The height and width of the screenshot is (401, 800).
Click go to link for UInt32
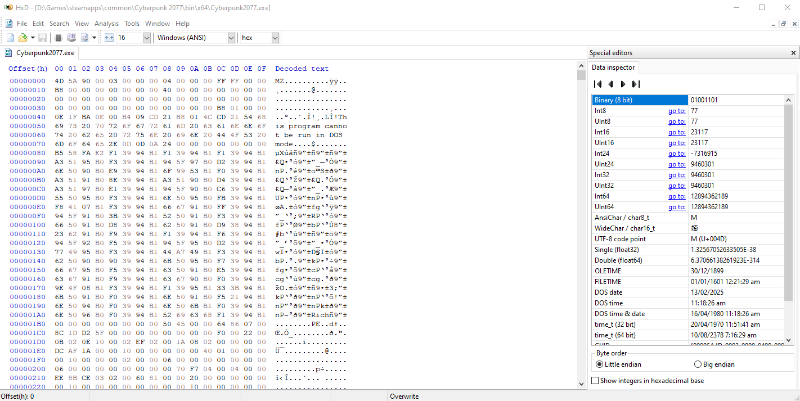pyautogui.click(x=677, y=186)
